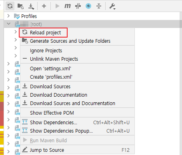Choose Download Sources and Documentation menu item
The image size is (182, 155).
(x=77, y=103)
